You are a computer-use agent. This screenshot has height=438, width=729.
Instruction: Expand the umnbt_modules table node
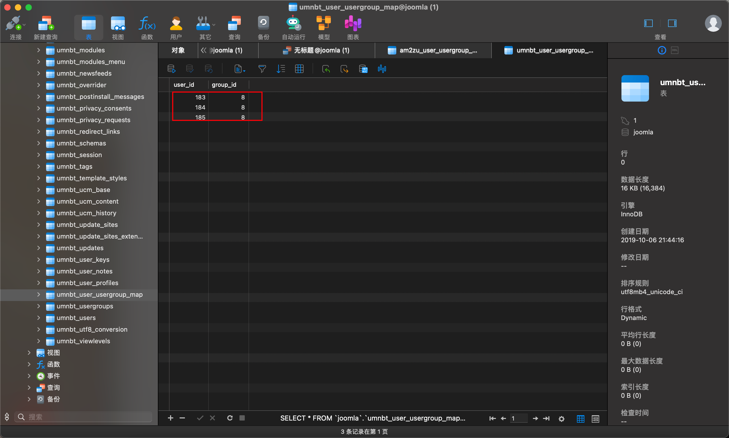pos(38,50)
